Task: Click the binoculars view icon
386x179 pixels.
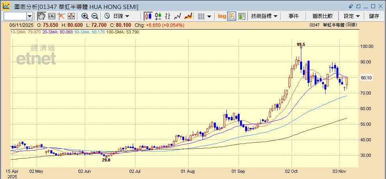Action: (52, 16)
